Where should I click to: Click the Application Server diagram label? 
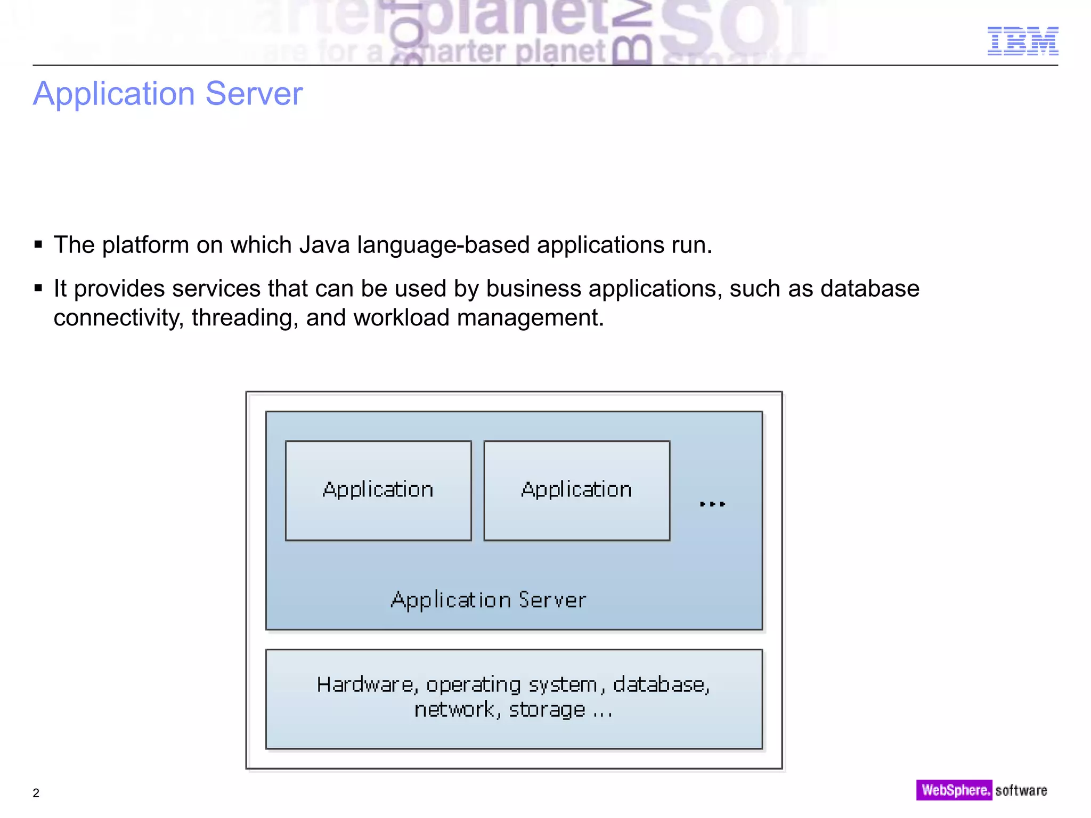tap(488, 600)
